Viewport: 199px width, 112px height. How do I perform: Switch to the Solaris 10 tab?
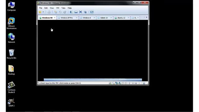[105, 18]
